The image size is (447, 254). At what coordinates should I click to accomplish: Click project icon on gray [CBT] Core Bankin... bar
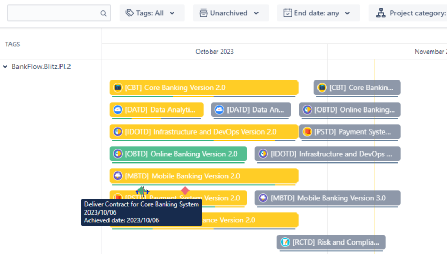click(322, 87)
